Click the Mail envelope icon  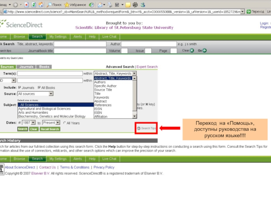pyautogui.click(x=100, y=5)
